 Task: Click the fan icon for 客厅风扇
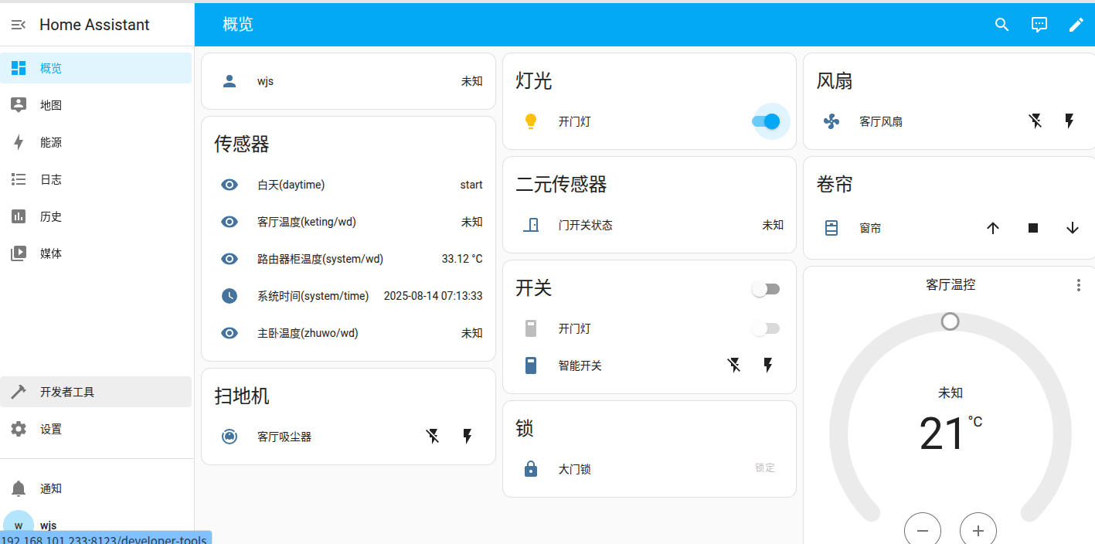point(831,121)
